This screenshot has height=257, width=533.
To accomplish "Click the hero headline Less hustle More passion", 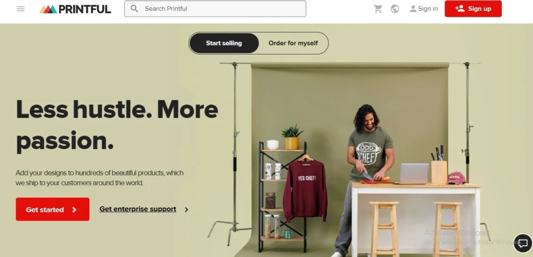I will [117, 125].
